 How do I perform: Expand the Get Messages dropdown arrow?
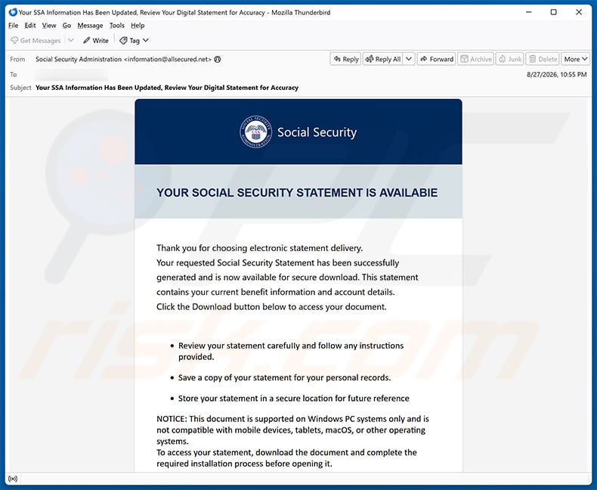pos(71,40)
